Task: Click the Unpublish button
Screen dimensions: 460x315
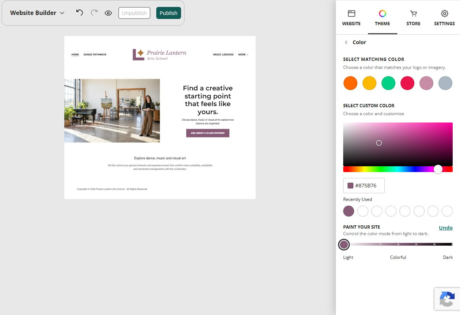Action: coord(134,13)
